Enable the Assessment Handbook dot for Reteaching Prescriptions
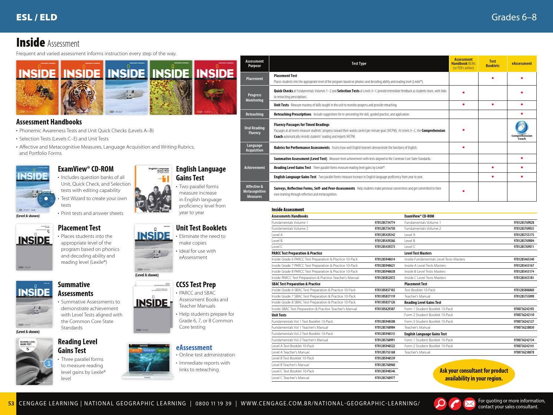Screen dimensions: 553x415 coord(463,114)
